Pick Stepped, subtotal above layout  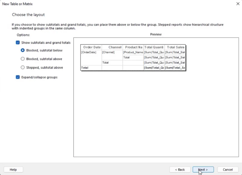tap(23, 67)
